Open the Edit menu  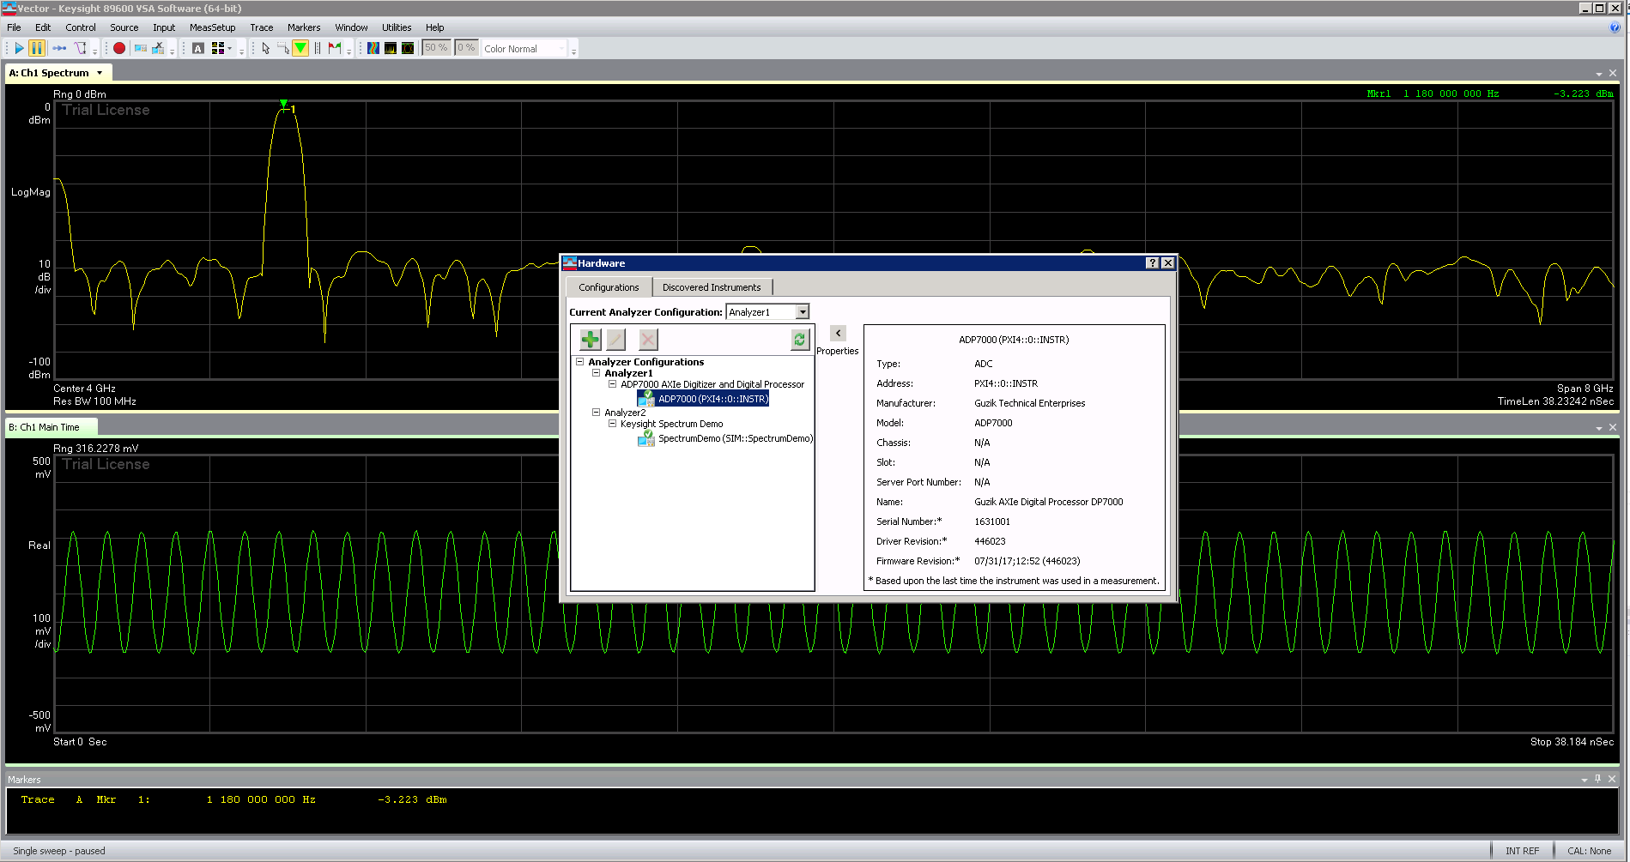coord(43,27)
